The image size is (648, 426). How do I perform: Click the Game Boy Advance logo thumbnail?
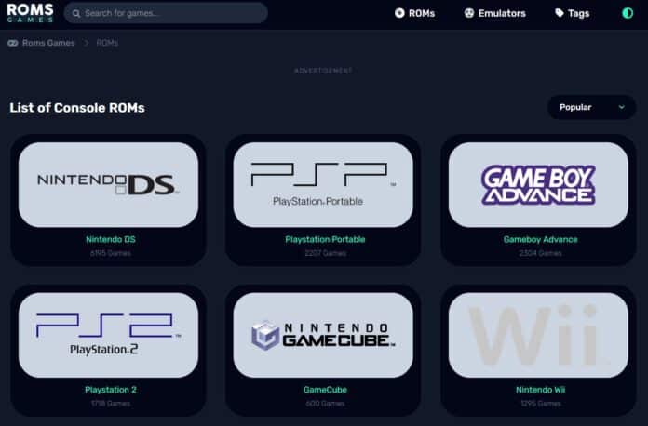[x=538, y=184]
